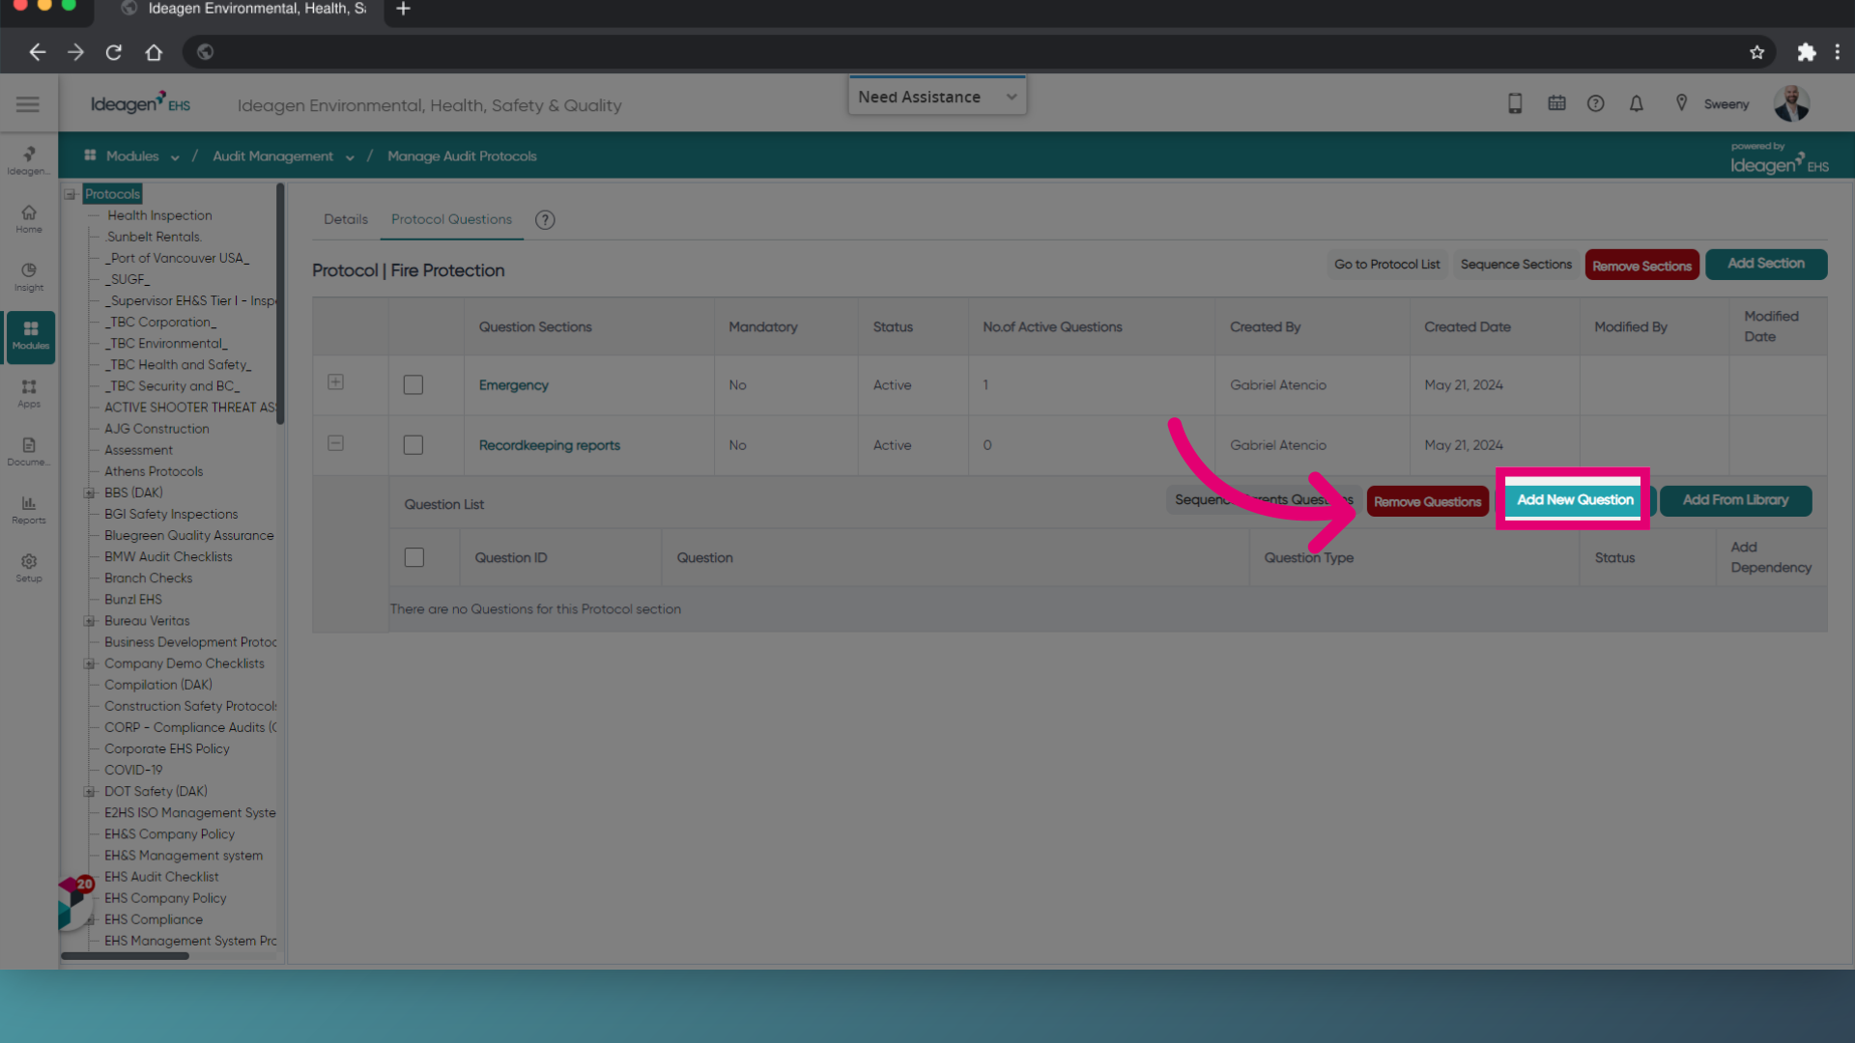Expand the Bureau Veritas tree node
The image size is (1855, 1043).
point(89,621)
